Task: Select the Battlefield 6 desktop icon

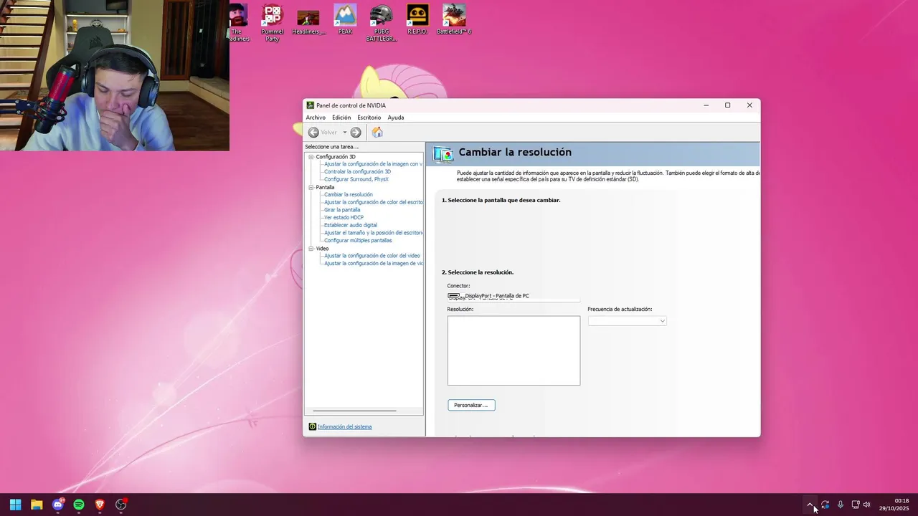Action: pos(454,20)
